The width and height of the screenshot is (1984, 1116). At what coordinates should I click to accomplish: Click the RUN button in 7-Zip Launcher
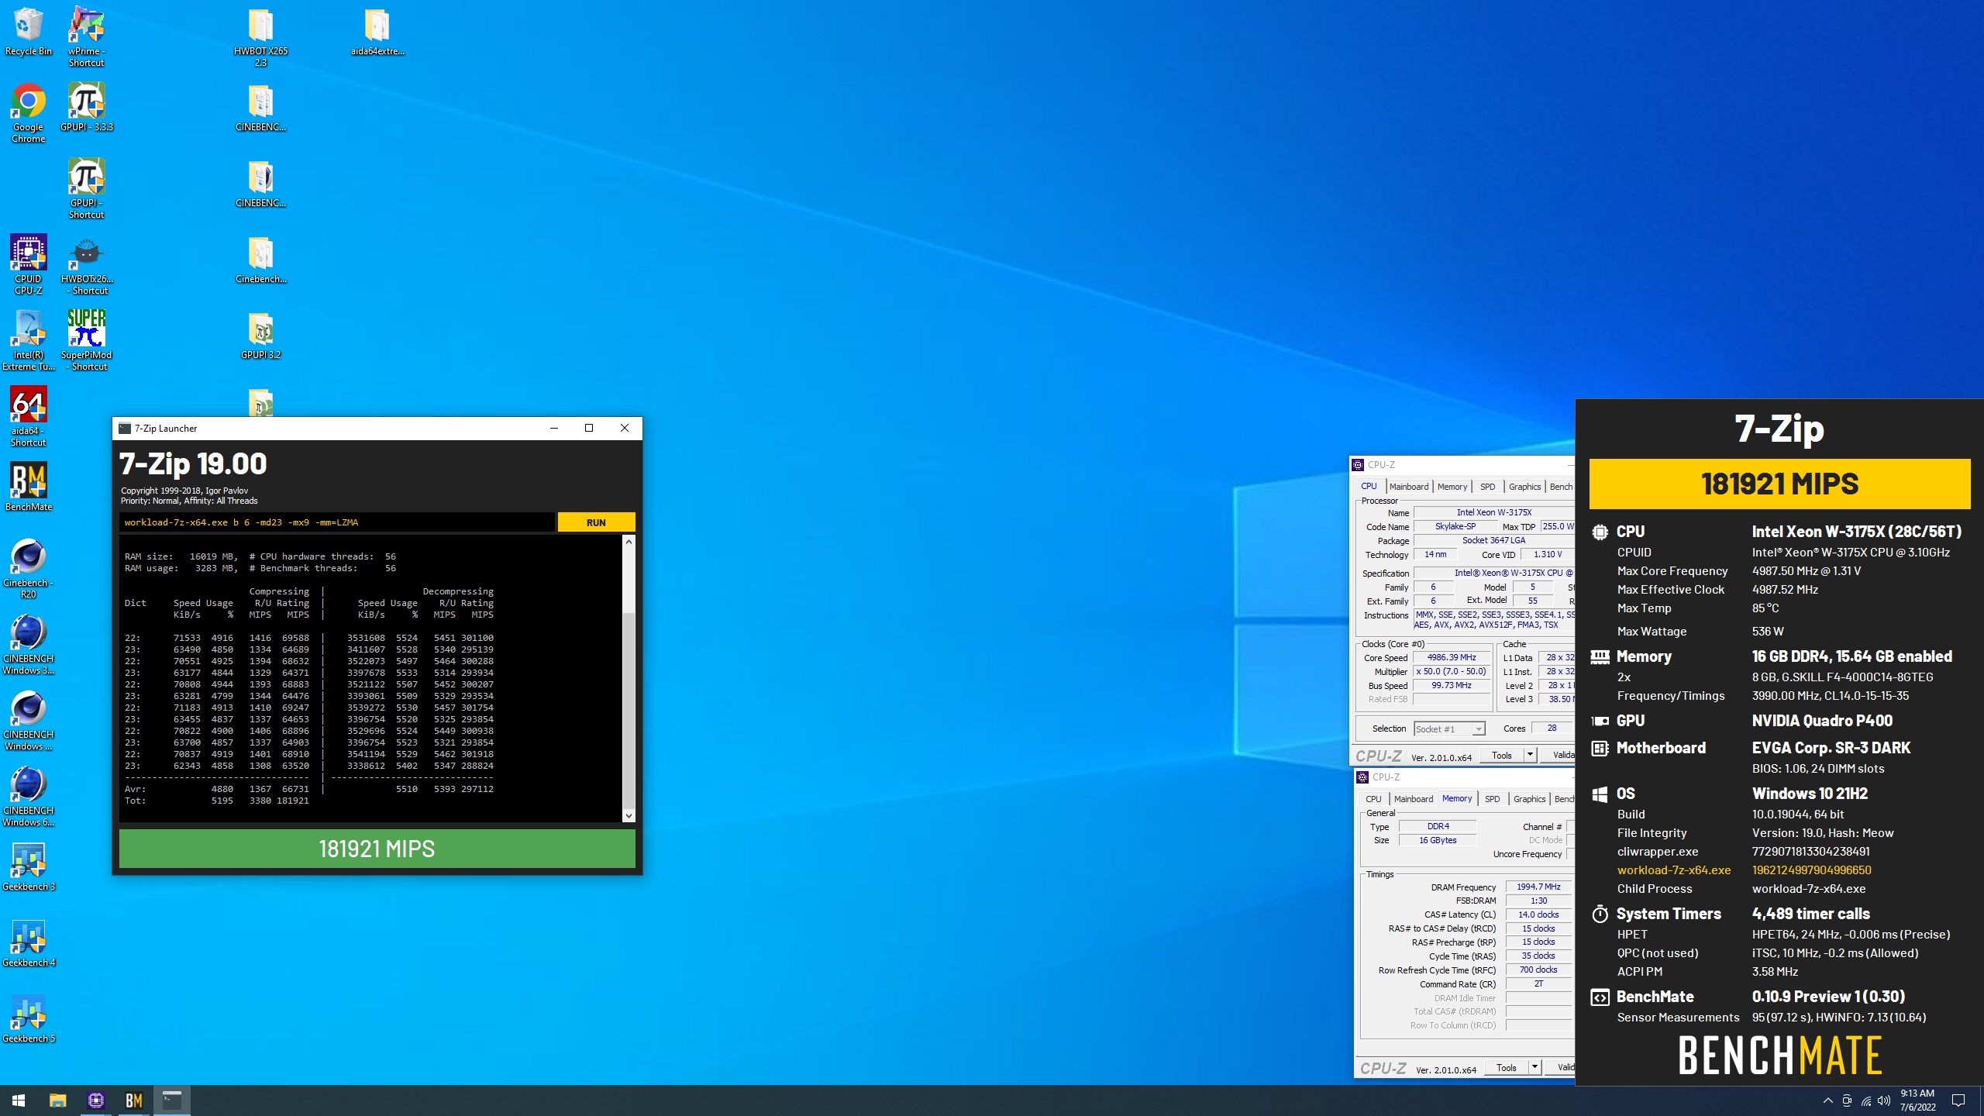(596, 522)
